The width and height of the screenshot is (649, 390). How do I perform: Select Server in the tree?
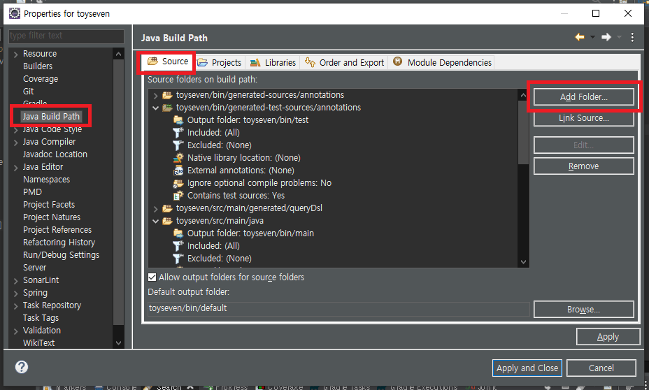34,268
